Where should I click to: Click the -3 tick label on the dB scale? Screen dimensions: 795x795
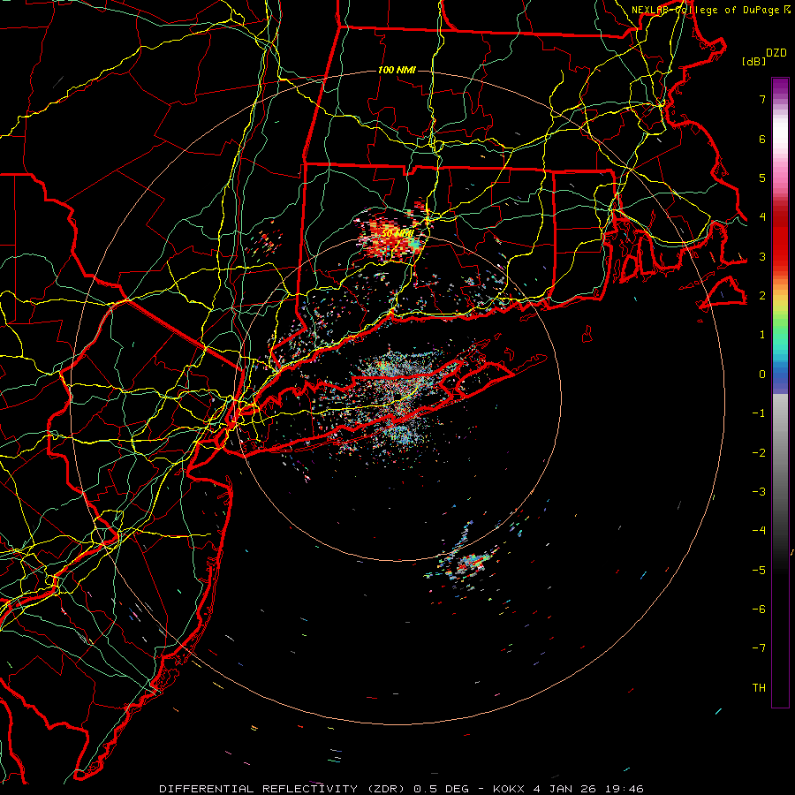[x=759, y=492]
